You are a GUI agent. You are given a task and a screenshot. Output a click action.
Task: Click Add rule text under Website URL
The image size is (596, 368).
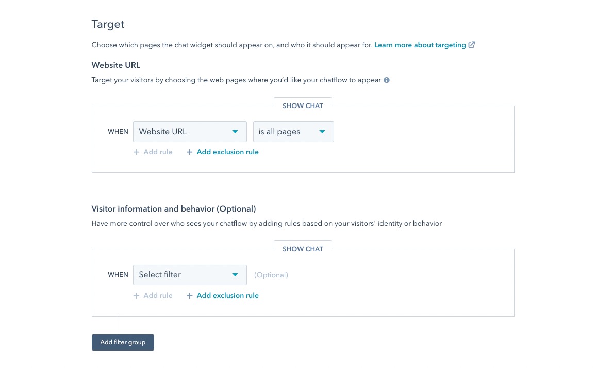click(158, 152)
